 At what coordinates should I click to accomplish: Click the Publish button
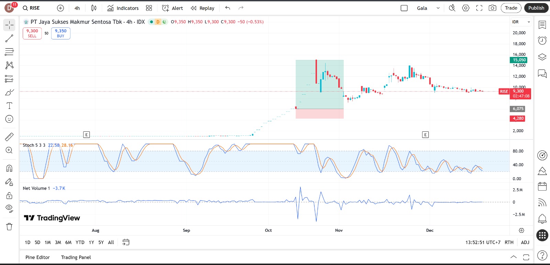(x=536, y=8)
